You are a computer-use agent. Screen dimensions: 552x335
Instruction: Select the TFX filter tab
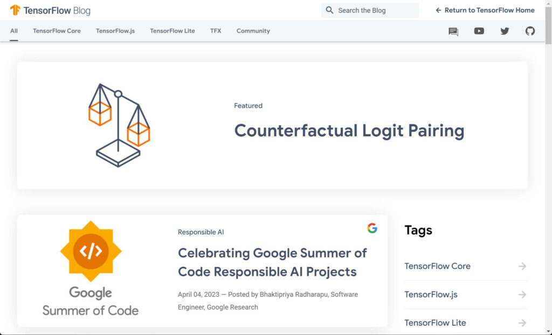(x=216, y=31)
